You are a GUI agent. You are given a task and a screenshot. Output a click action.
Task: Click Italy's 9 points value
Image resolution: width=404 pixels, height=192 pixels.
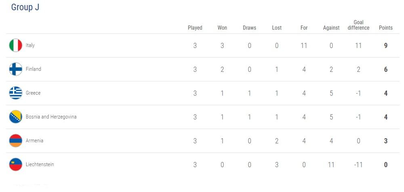(x=386, y=46)
